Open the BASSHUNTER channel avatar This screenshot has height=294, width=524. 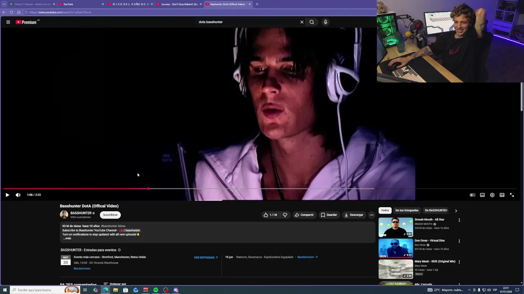tap(64, 215)
